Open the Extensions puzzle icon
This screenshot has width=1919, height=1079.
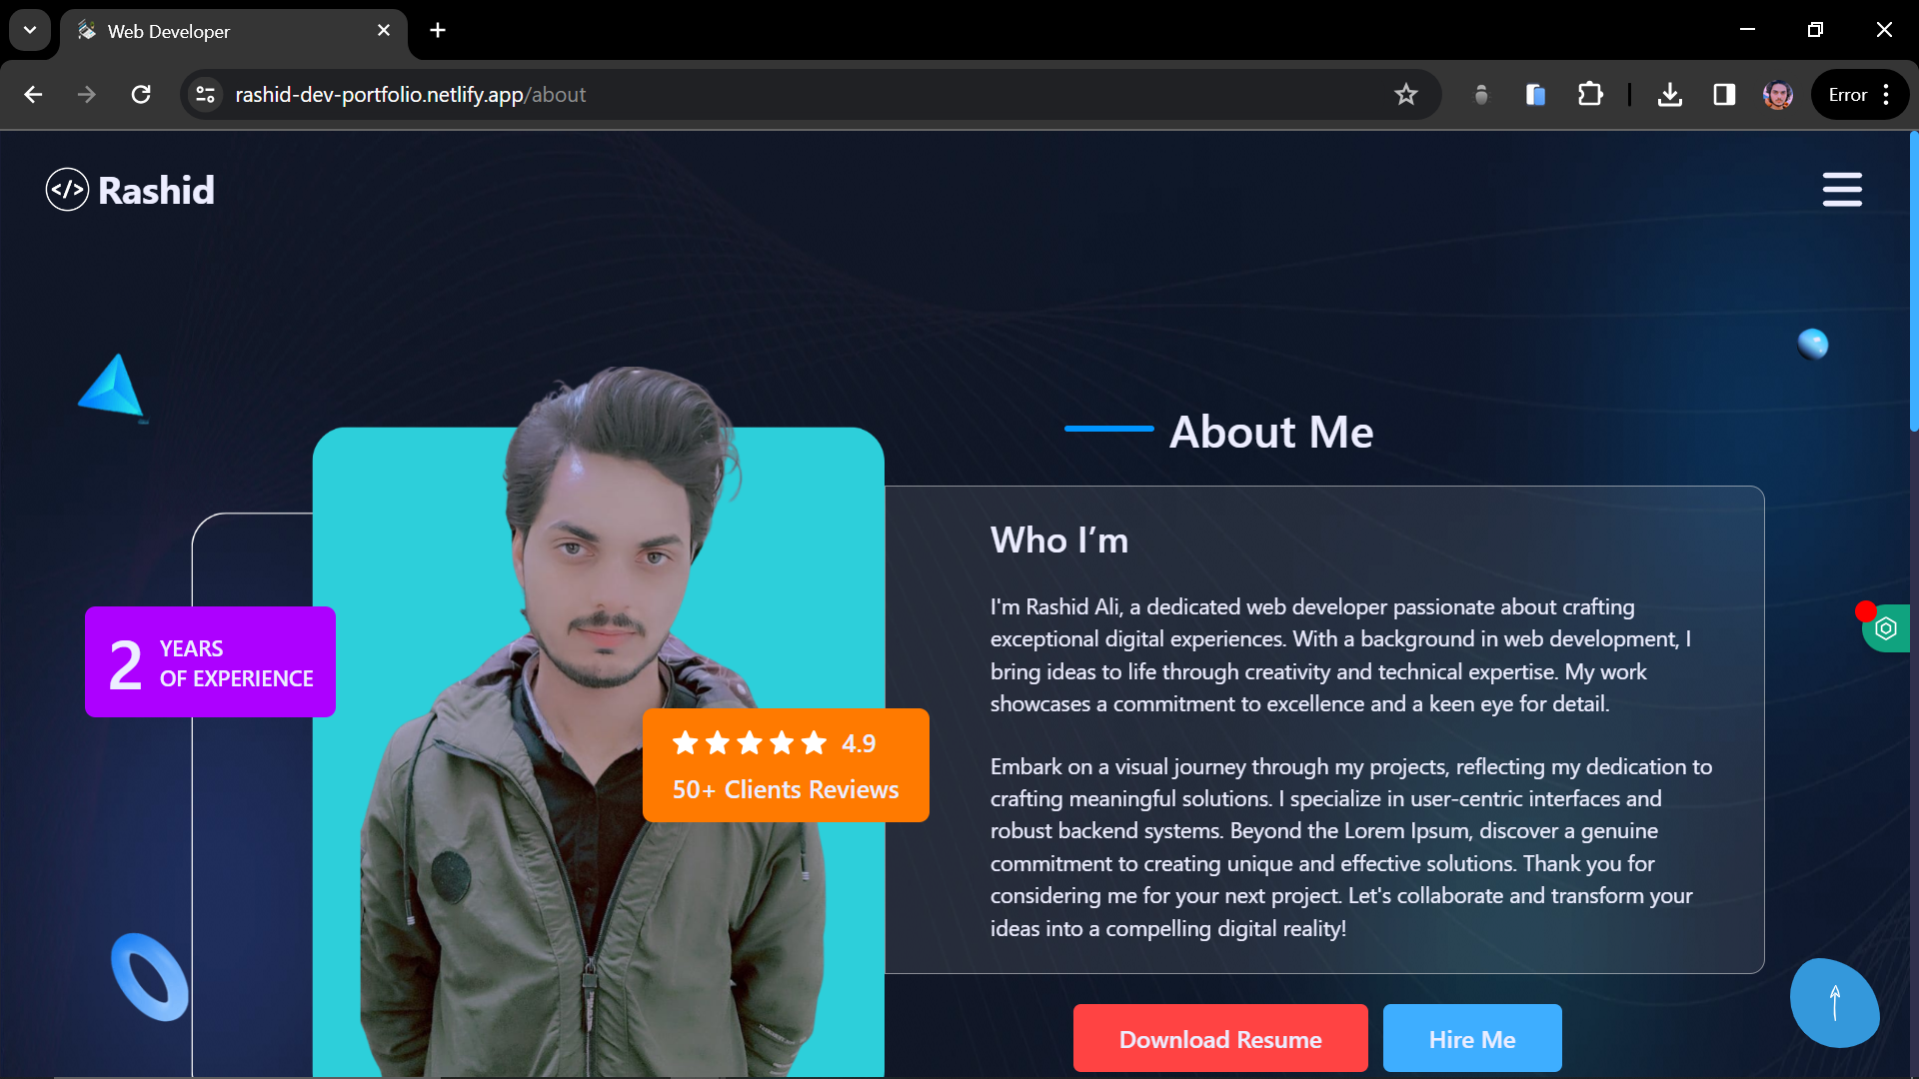[1589, 95]
